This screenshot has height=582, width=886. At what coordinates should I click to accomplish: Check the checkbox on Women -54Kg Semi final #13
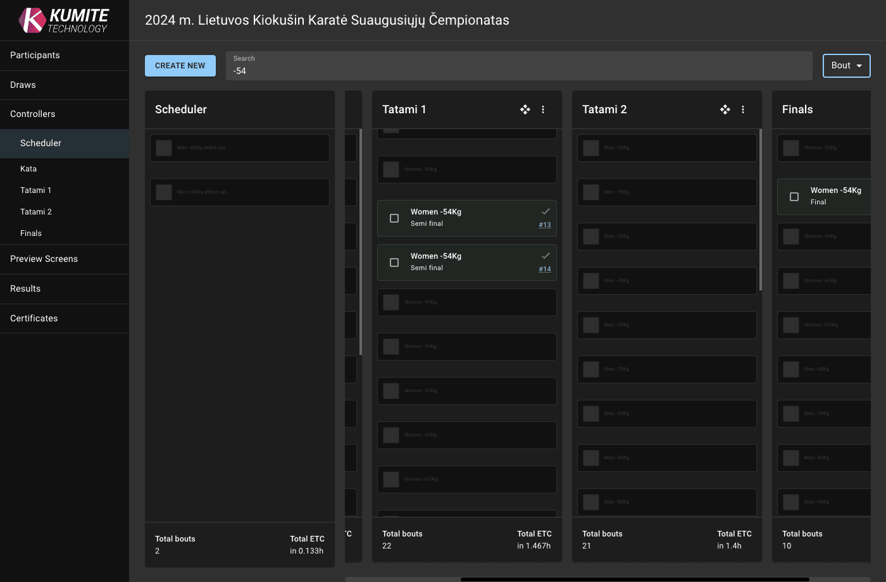pos(394,218)
